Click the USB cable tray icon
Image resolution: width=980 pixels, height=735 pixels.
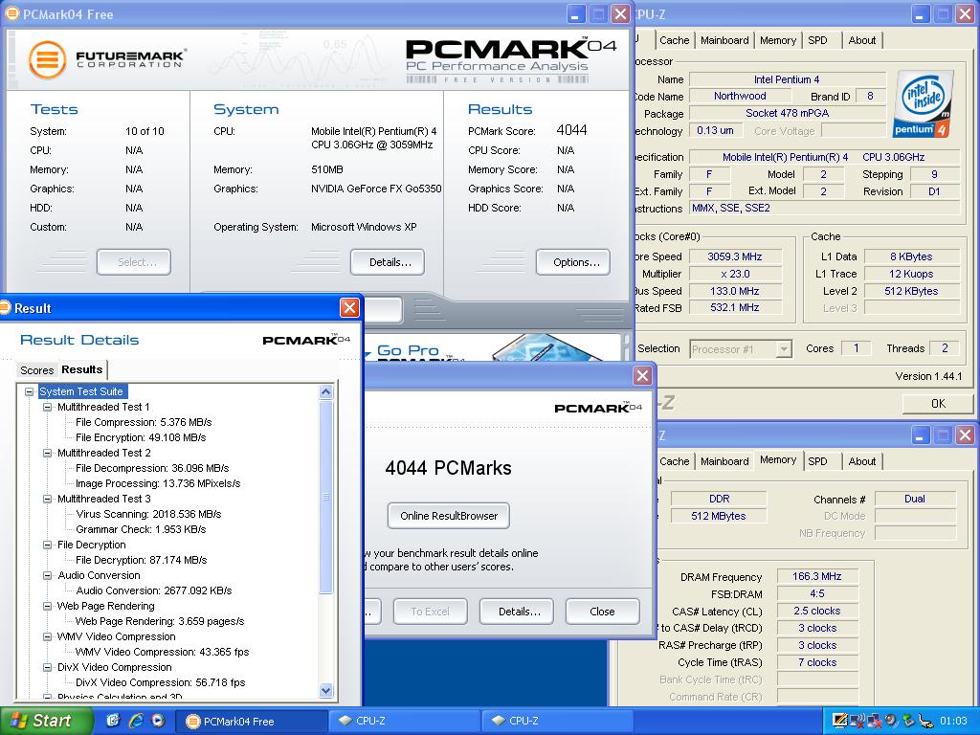(x=925, y=721)
